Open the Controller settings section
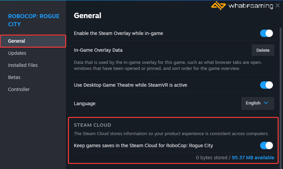 (19, 89)
